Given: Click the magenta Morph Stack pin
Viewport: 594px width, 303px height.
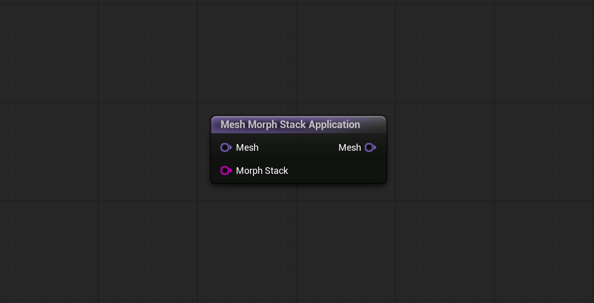Looking at the screenshot, I should click(x=226, y=171).
